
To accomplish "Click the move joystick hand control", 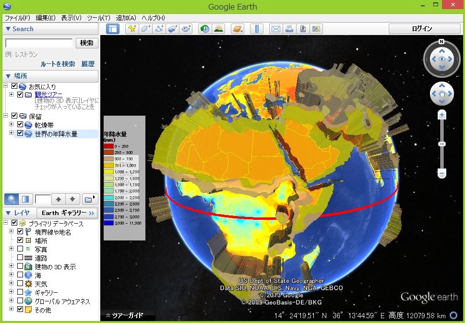I will [442, 94].
